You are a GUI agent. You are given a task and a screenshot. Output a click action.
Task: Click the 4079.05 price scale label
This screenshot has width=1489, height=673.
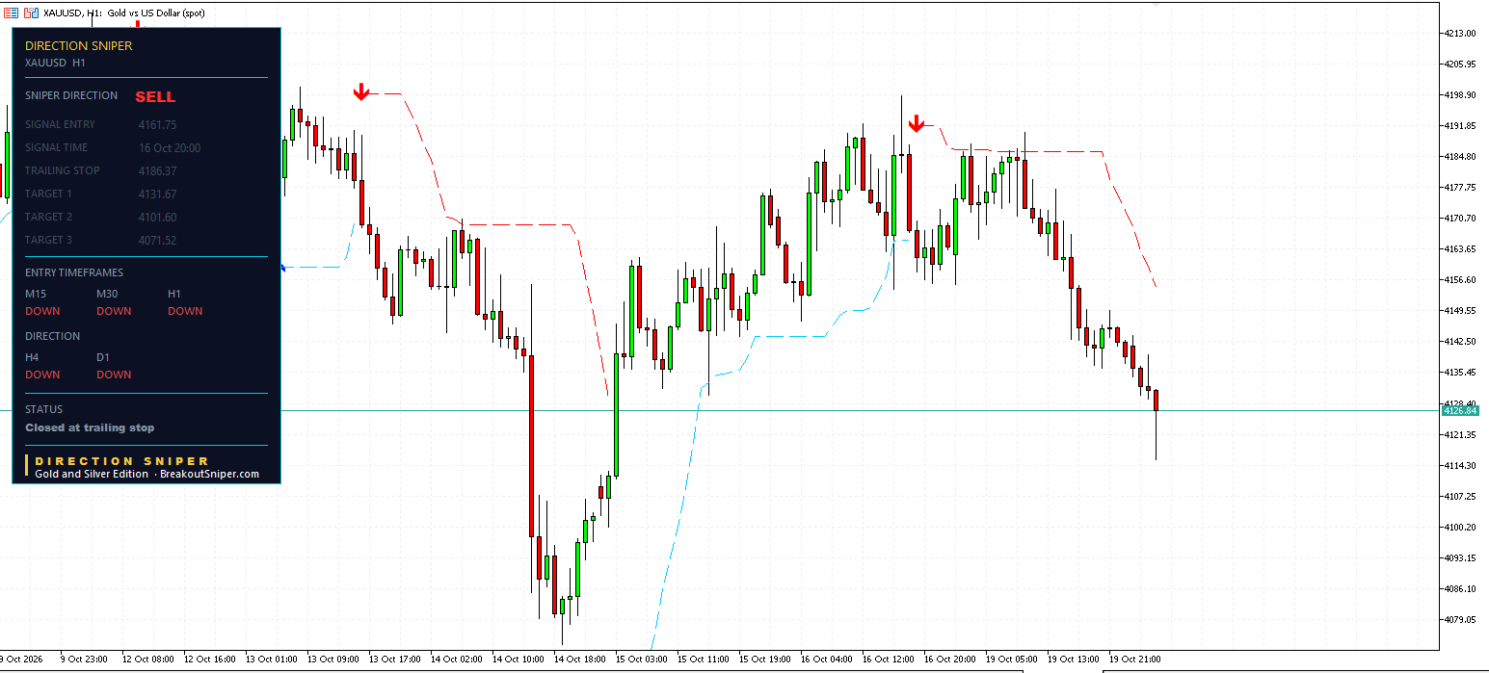1460,619
